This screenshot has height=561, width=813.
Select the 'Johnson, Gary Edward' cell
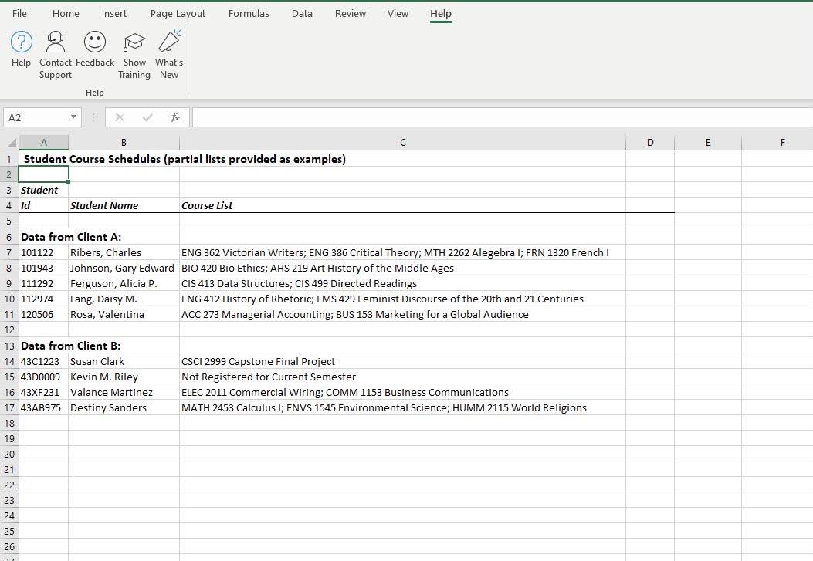(124, 269)
